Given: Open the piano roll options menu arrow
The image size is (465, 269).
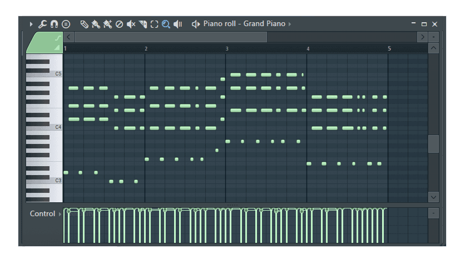Looking at the screenshot, I should click(x=31, y=24).
